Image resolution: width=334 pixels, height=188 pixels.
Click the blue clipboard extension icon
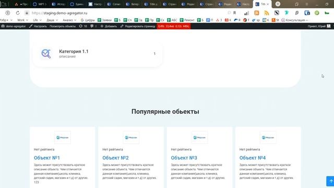click(307, 13)
